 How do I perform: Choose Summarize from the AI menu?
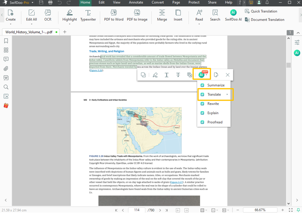(x=216, y=85)
